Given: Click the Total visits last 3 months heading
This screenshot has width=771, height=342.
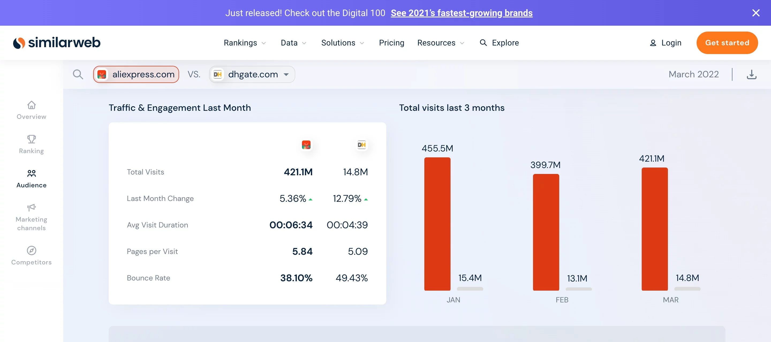Looking at the screenshot, I should pos(452,108).
